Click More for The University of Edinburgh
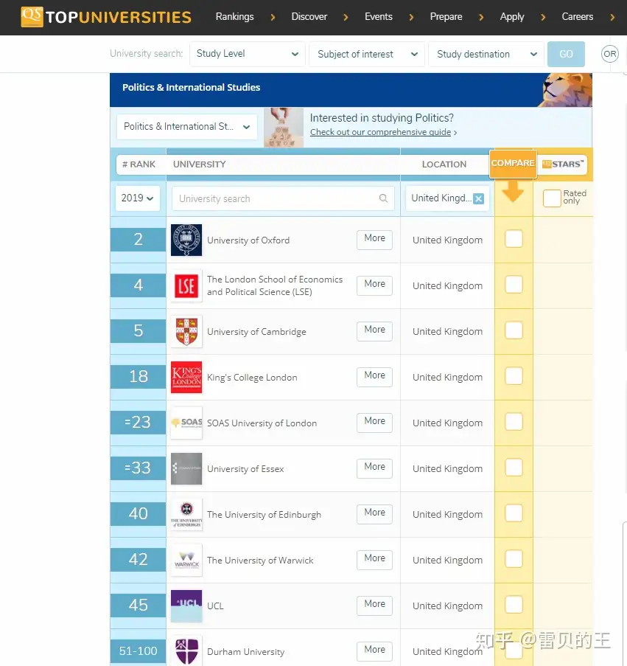 (x=374, y=514)
